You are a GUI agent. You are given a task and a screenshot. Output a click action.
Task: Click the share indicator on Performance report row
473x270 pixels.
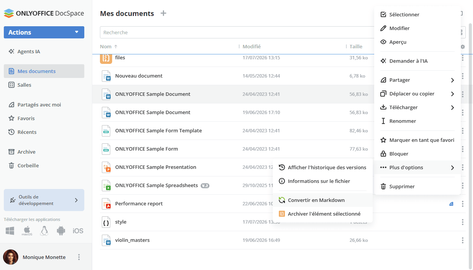(x=451, y=204)
